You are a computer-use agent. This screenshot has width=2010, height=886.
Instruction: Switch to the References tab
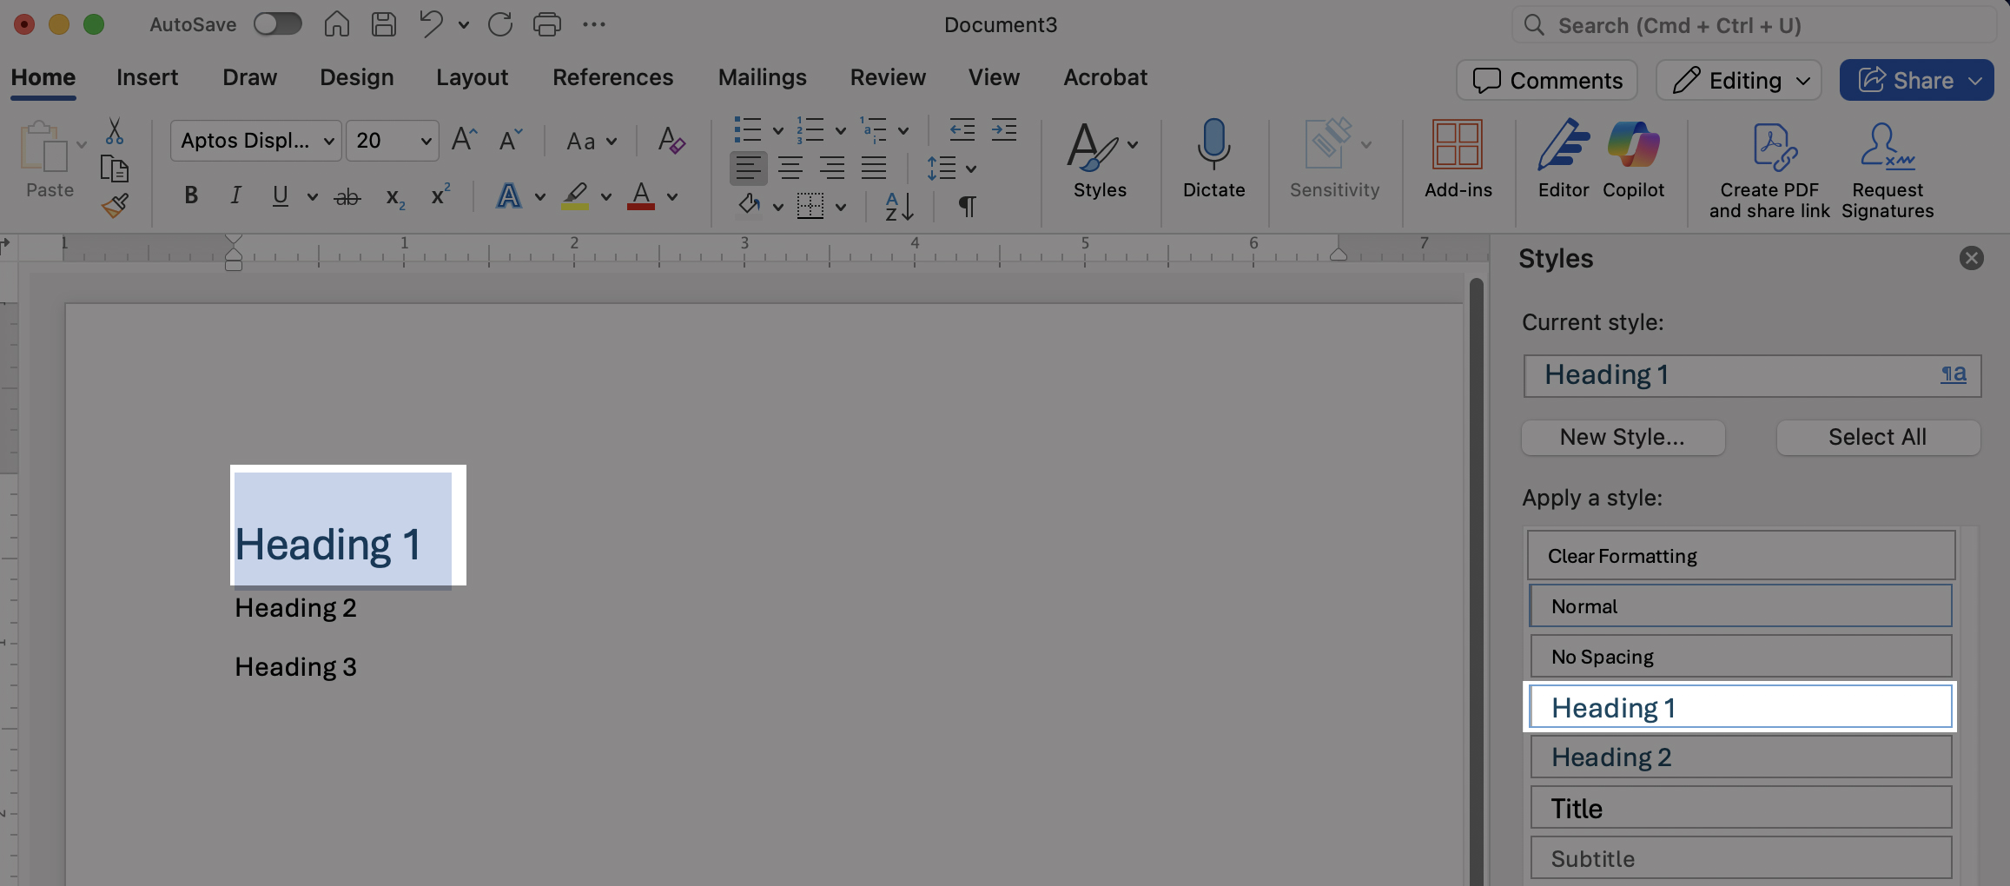(x=612, y=77)
